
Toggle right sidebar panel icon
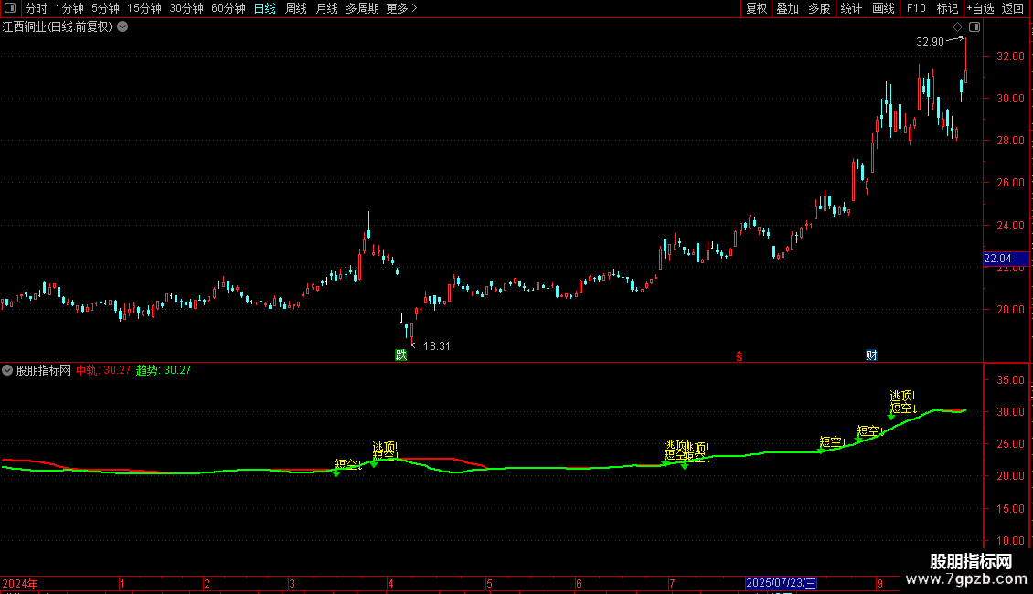click(x=974, y=27)
